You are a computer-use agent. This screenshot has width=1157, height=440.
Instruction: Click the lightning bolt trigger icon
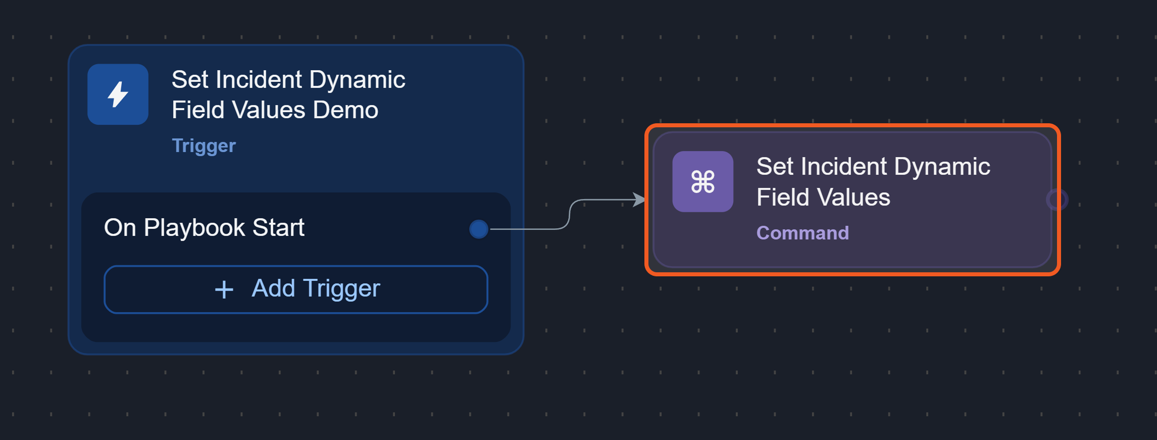(x=118, y=94)
